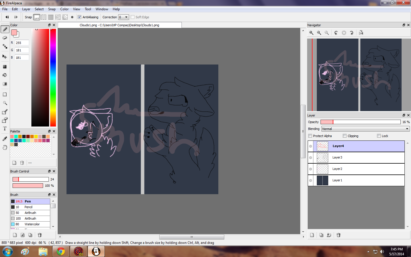
Task: Open the View menu
Action: coord(76,9)
